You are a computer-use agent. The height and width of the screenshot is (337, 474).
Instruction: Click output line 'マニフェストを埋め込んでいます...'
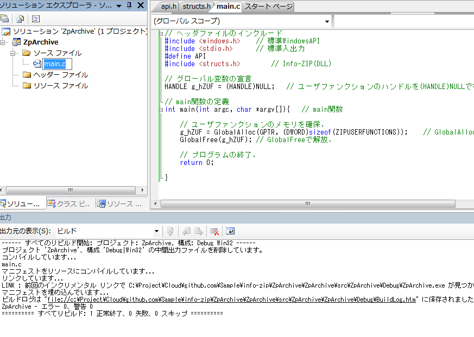pyautogui.click(x=55, y=293)
